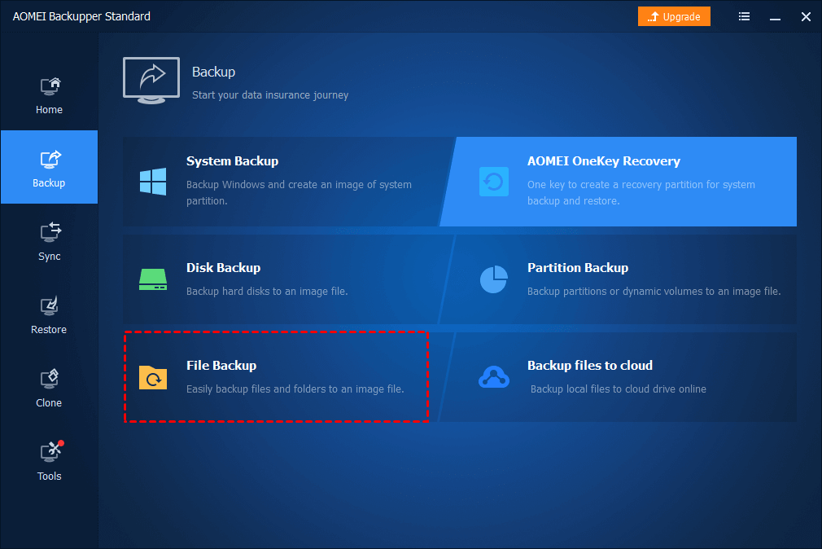The height and width of the screenshot is (549, 822).
Task: Choose the System Backup title text
Action: point(232,161)
